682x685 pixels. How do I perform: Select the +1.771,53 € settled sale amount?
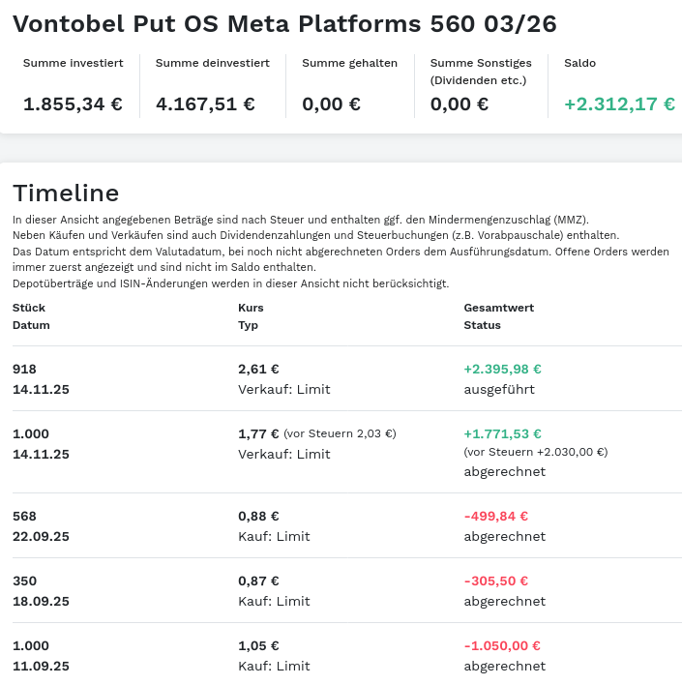pos(502,433)
